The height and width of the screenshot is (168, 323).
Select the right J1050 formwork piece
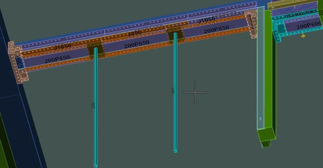[x=206, y=20]
